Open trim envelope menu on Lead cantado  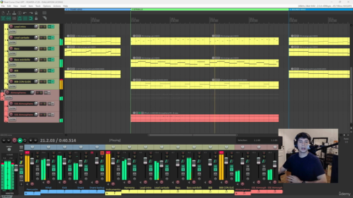(x=12, y=42)
